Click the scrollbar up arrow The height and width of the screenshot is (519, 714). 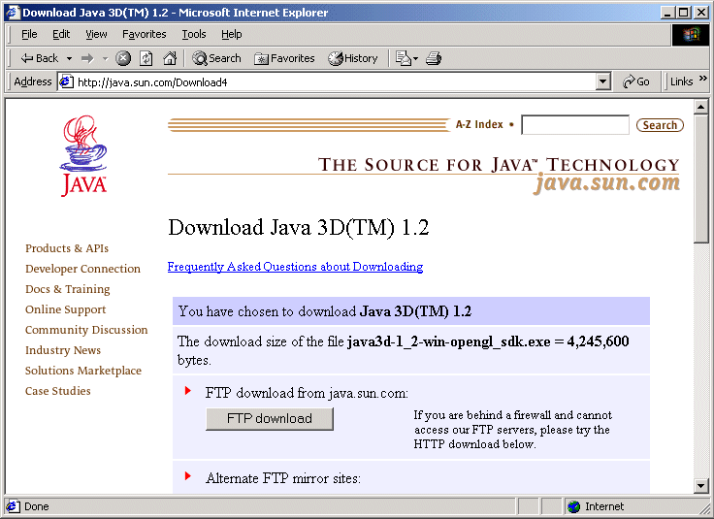point(701,108)
